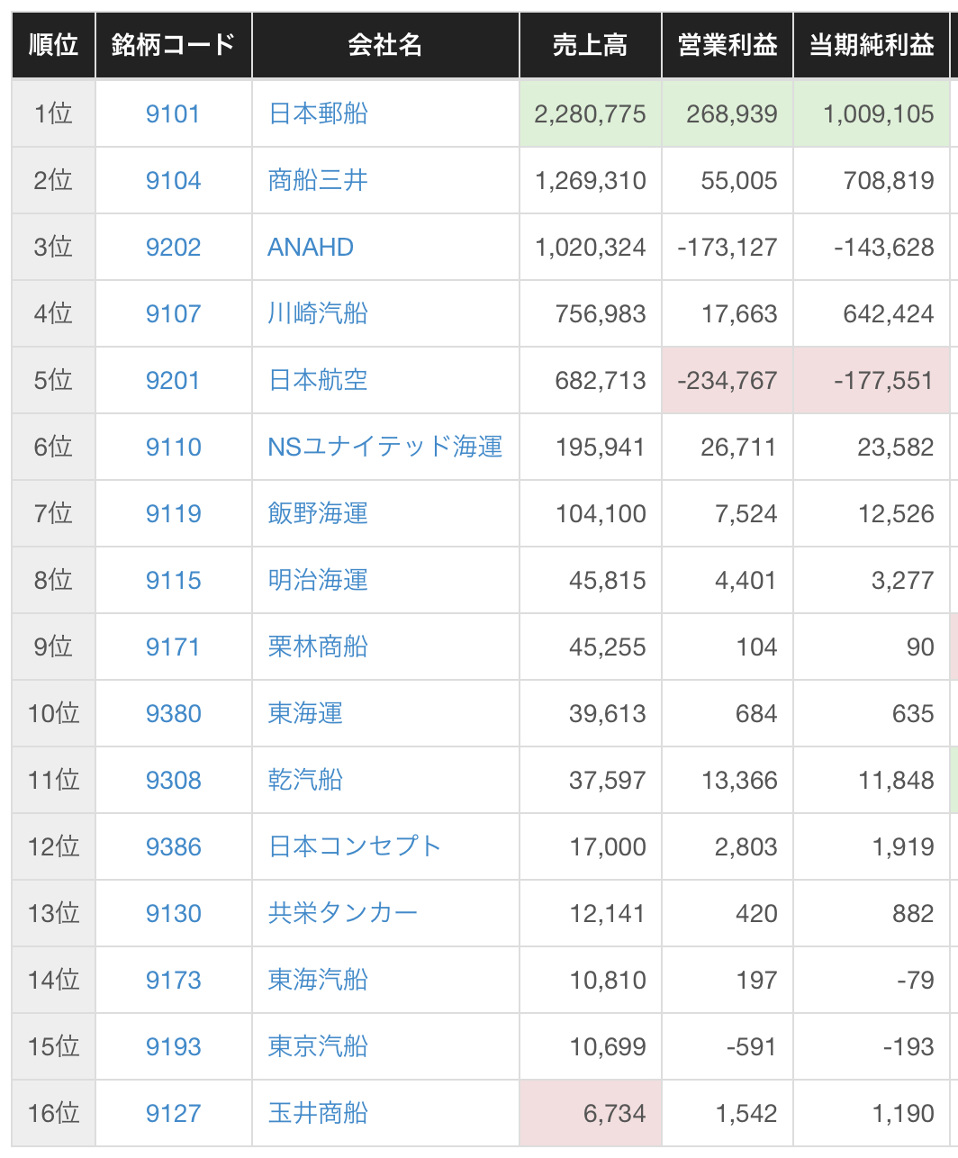This screenshot has height=1158, width=958.
Task: Click stock code 9380 link
Action: pos(173,714)
